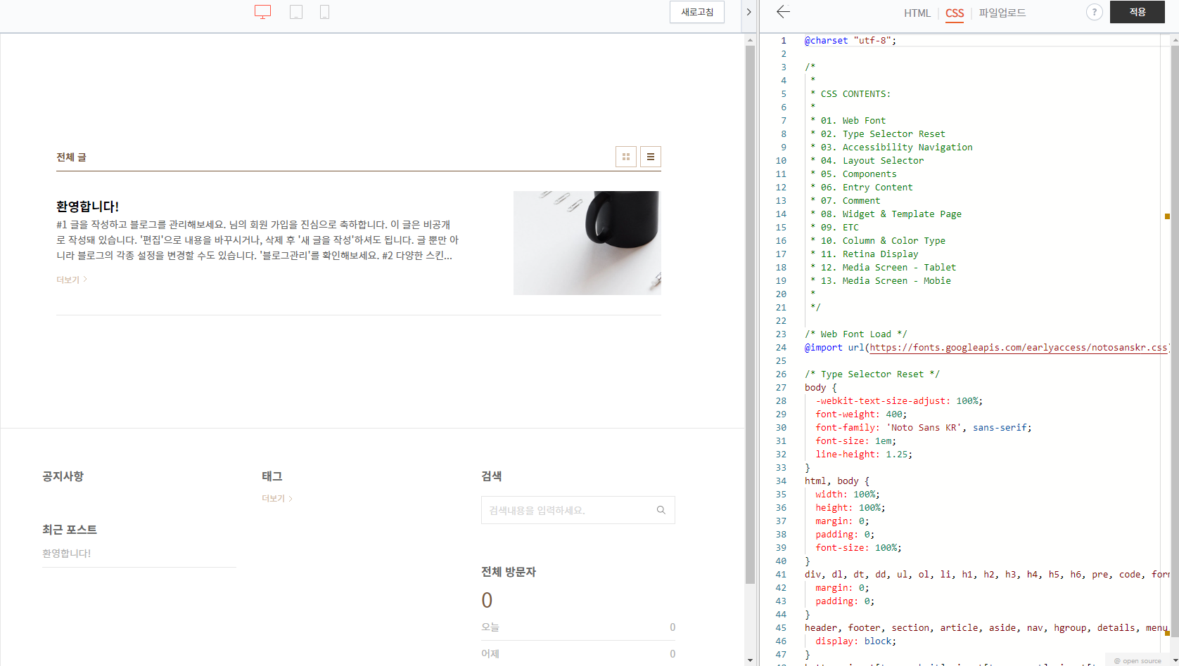Click the open source badge

[1137, 660]
